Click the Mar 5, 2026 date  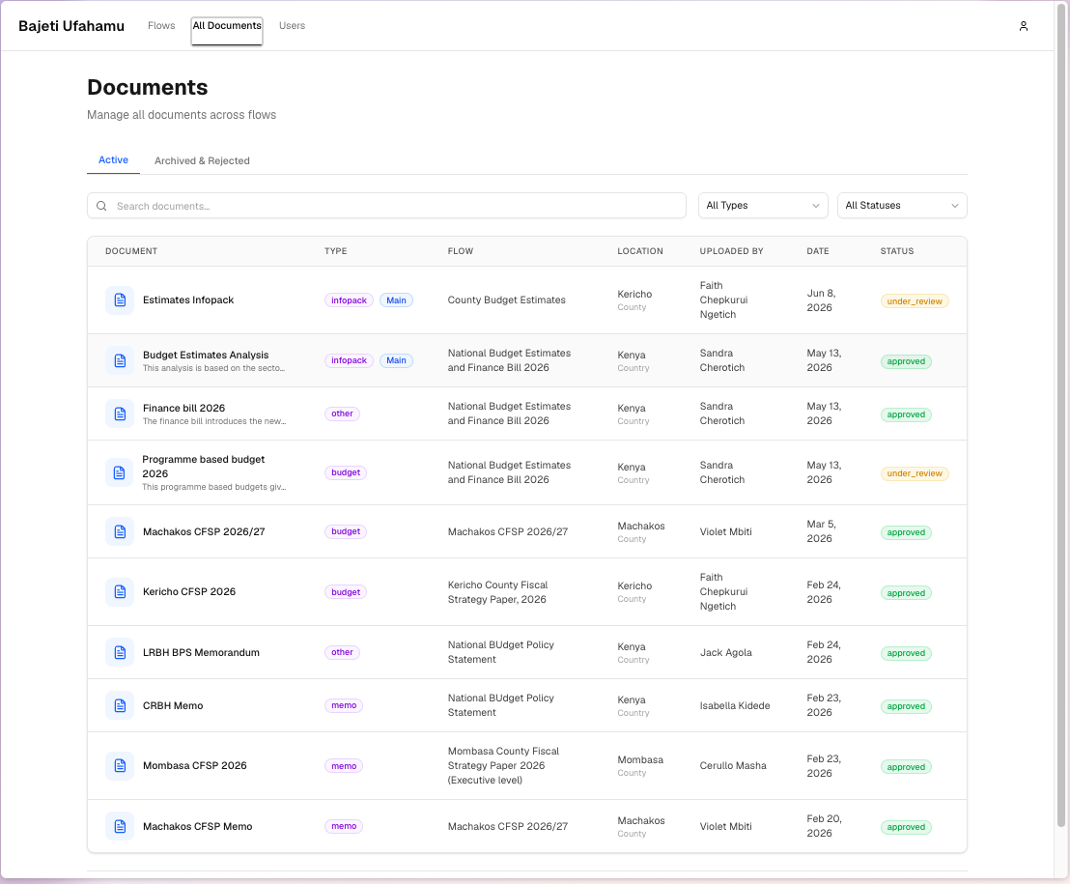point(821,531)
